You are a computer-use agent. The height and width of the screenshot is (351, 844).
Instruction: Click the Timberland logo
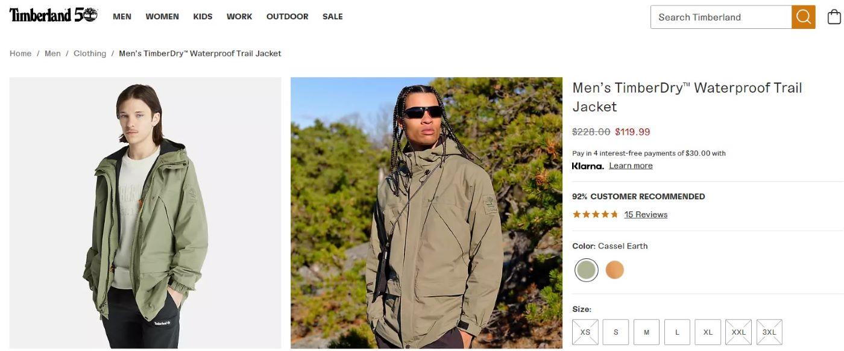click(x=53, y=16)
